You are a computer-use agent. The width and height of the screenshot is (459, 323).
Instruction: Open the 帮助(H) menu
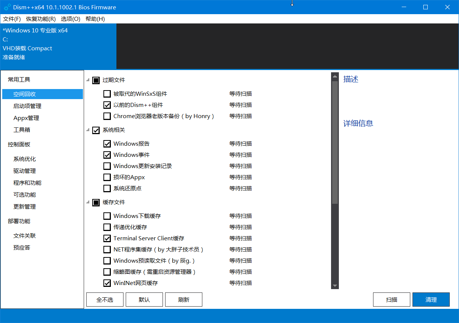95,19
